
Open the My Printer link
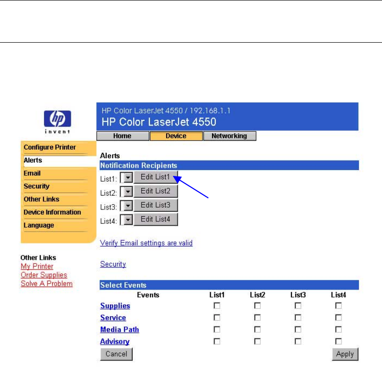tap(37, 266)
